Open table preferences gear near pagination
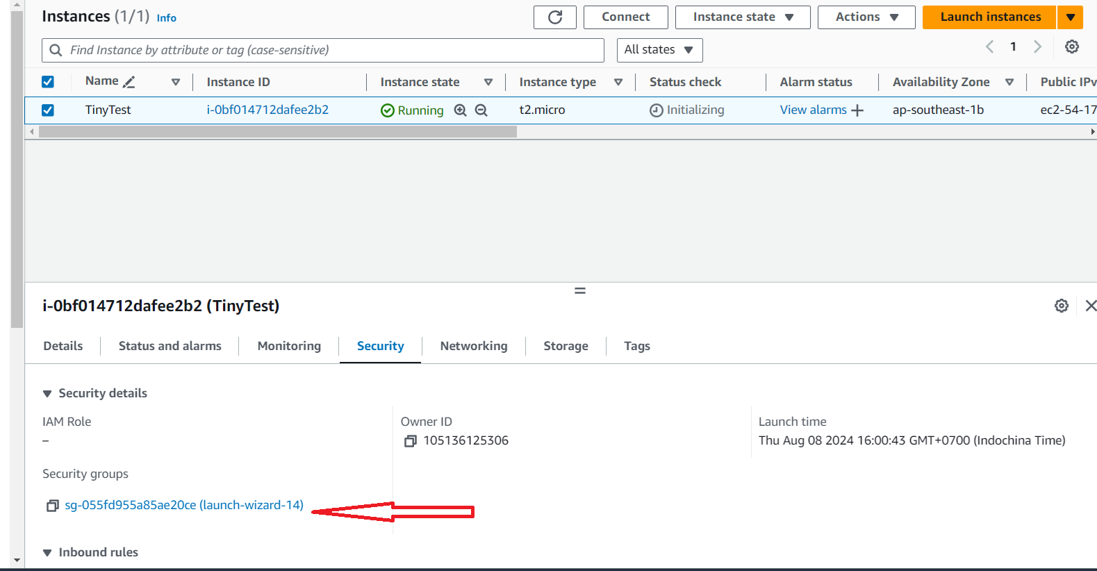This screenshot has height=571, width=1097. 1072,47
